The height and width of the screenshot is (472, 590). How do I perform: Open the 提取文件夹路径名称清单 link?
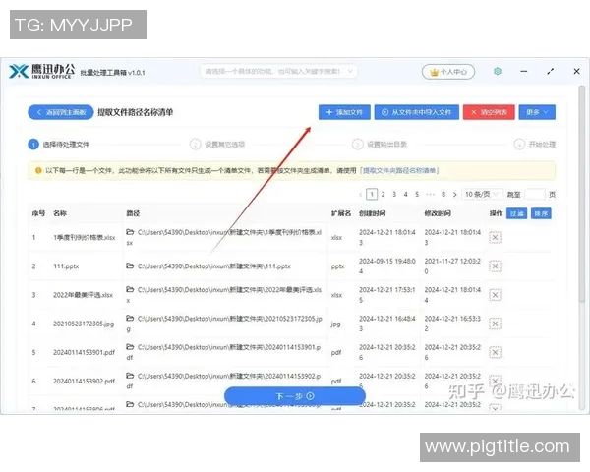[399, 170]
